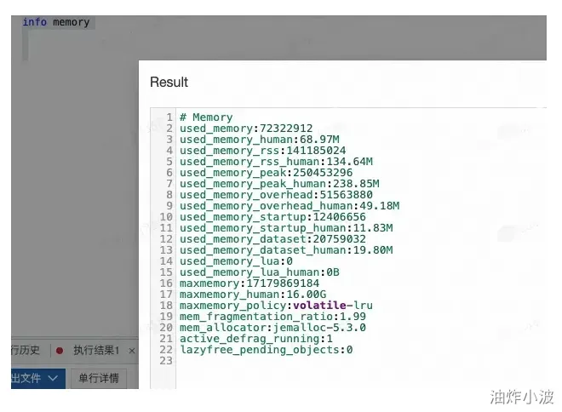The image size is (562, 412).
Task: Click maxmemory_policy:volatile-lru line
Action: (x=276, y=306)
